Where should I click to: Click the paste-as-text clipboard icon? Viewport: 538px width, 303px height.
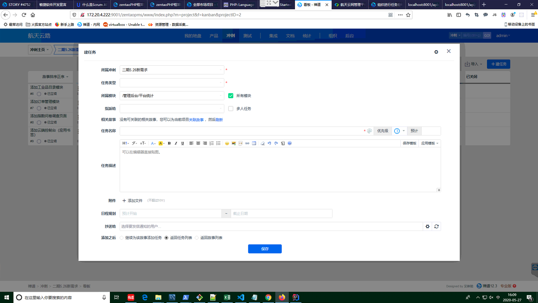[283, 143]
